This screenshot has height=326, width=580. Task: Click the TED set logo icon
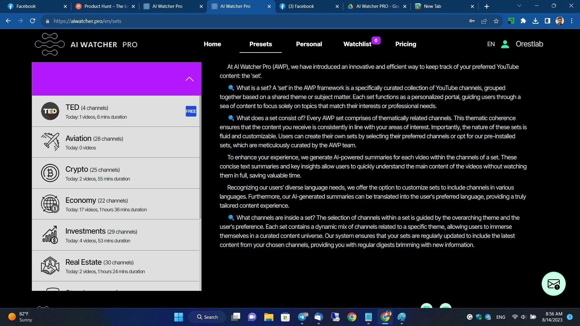pos(50,111)
